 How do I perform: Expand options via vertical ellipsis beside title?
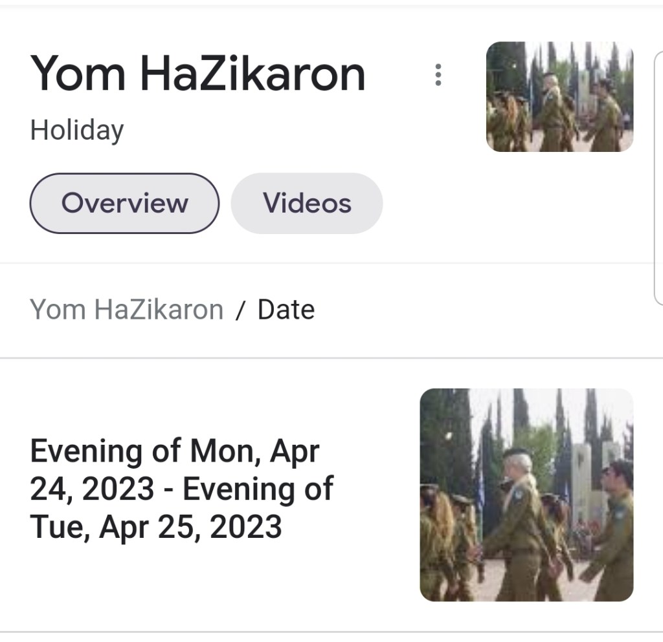tap(438, 75)
